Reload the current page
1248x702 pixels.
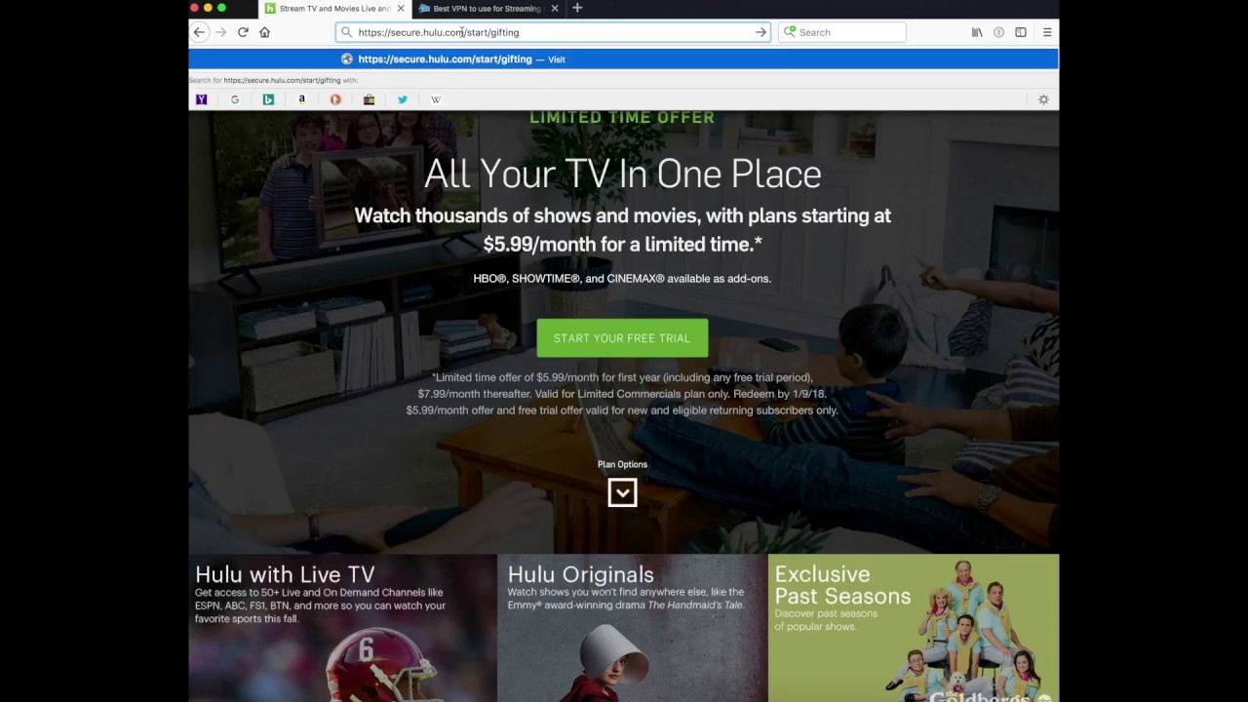tap(243, 32)
